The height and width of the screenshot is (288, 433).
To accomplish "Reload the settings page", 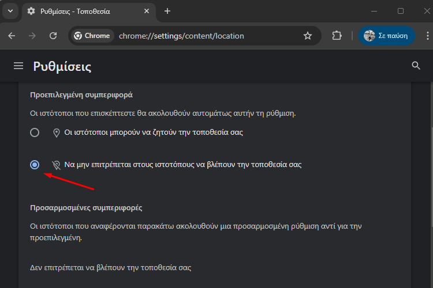I will pos(53,36).
